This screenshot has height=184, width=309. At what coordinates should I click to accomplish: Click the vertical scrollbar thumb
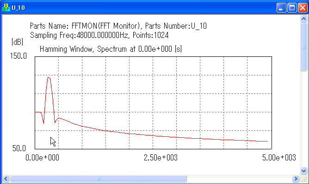point(303,47)
